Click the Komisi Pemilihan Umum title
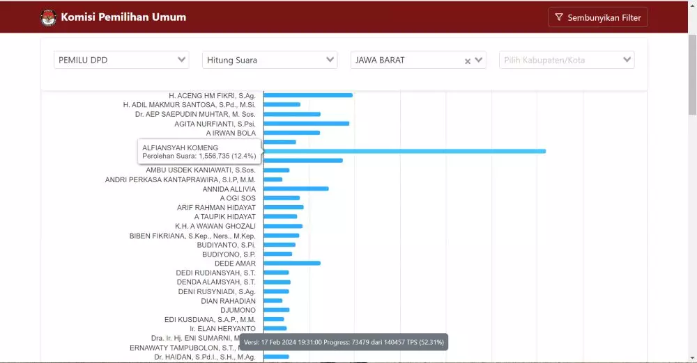Screen dimensions: 697x363 tap(123, 17)
